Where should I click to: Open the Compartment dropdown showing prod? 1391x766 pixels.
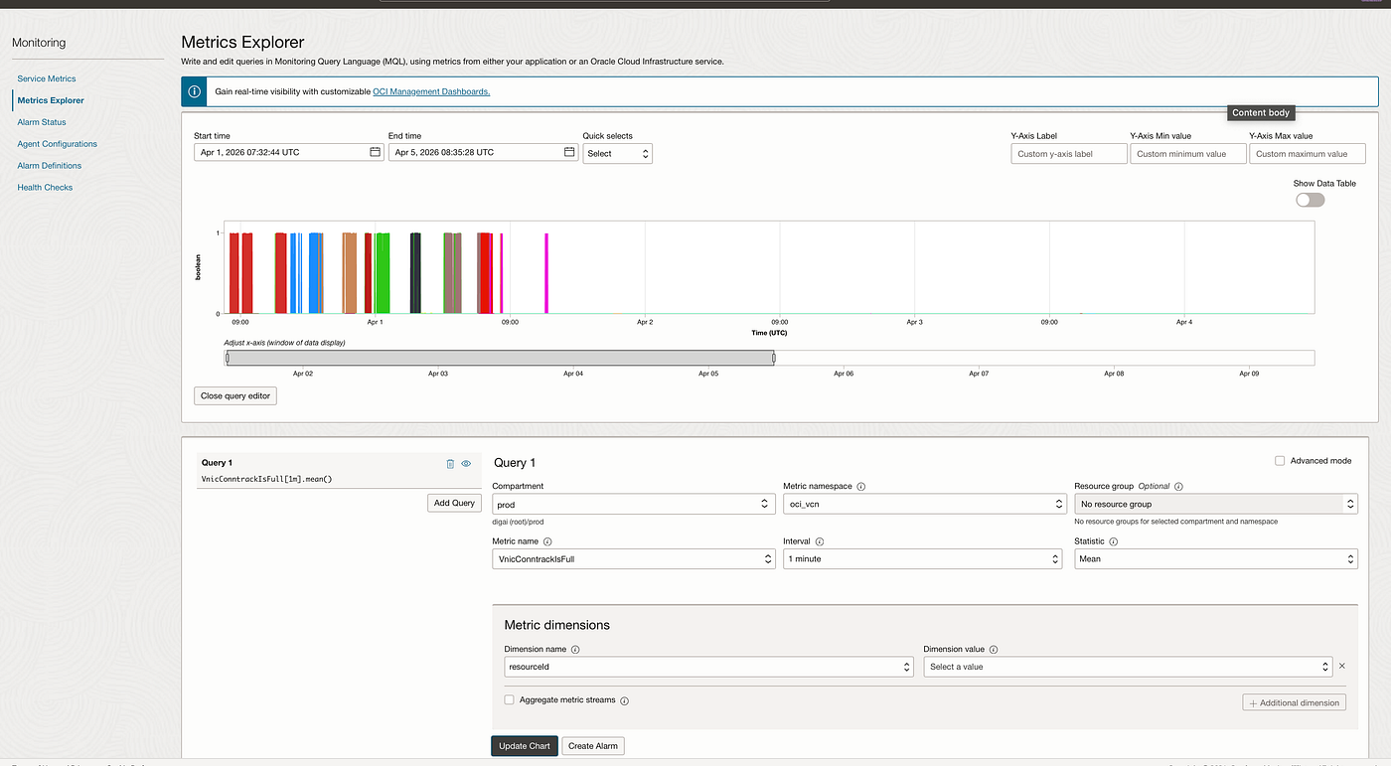click(633, 505)
